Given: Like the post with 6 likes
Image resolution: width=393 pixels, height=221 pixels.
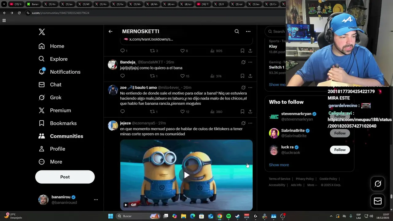Looking at the screenshot, I should 184,51.
